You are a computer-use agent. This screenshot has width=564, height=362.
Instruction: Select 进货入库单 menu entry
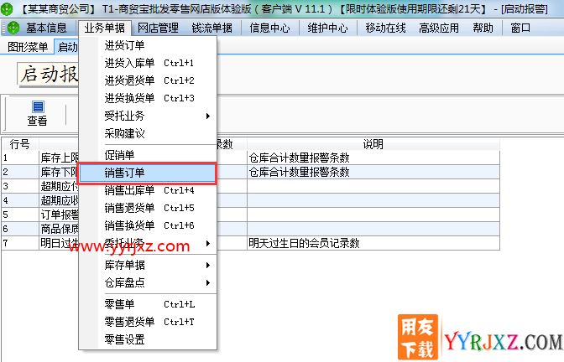tap(148, 63)
